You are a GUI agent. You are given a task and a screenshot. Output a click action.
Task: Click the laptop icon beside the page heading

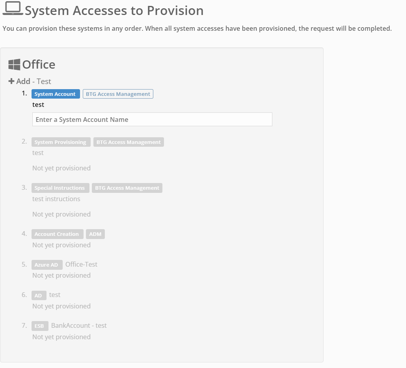tap(13, 9)
